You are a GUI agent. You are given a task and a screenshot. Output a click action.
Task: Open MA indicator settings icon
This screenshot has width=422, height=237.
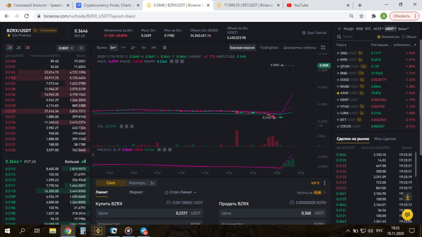click(x=177, y=61)
